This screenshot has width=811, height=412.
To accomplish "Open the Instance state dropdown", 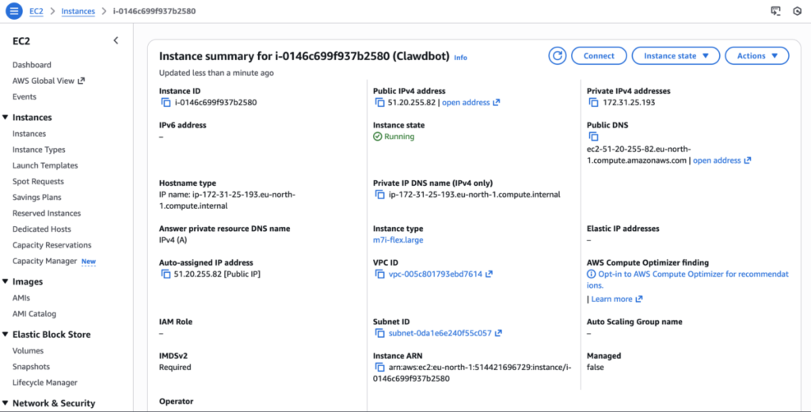I will click(x=675, y=56).
